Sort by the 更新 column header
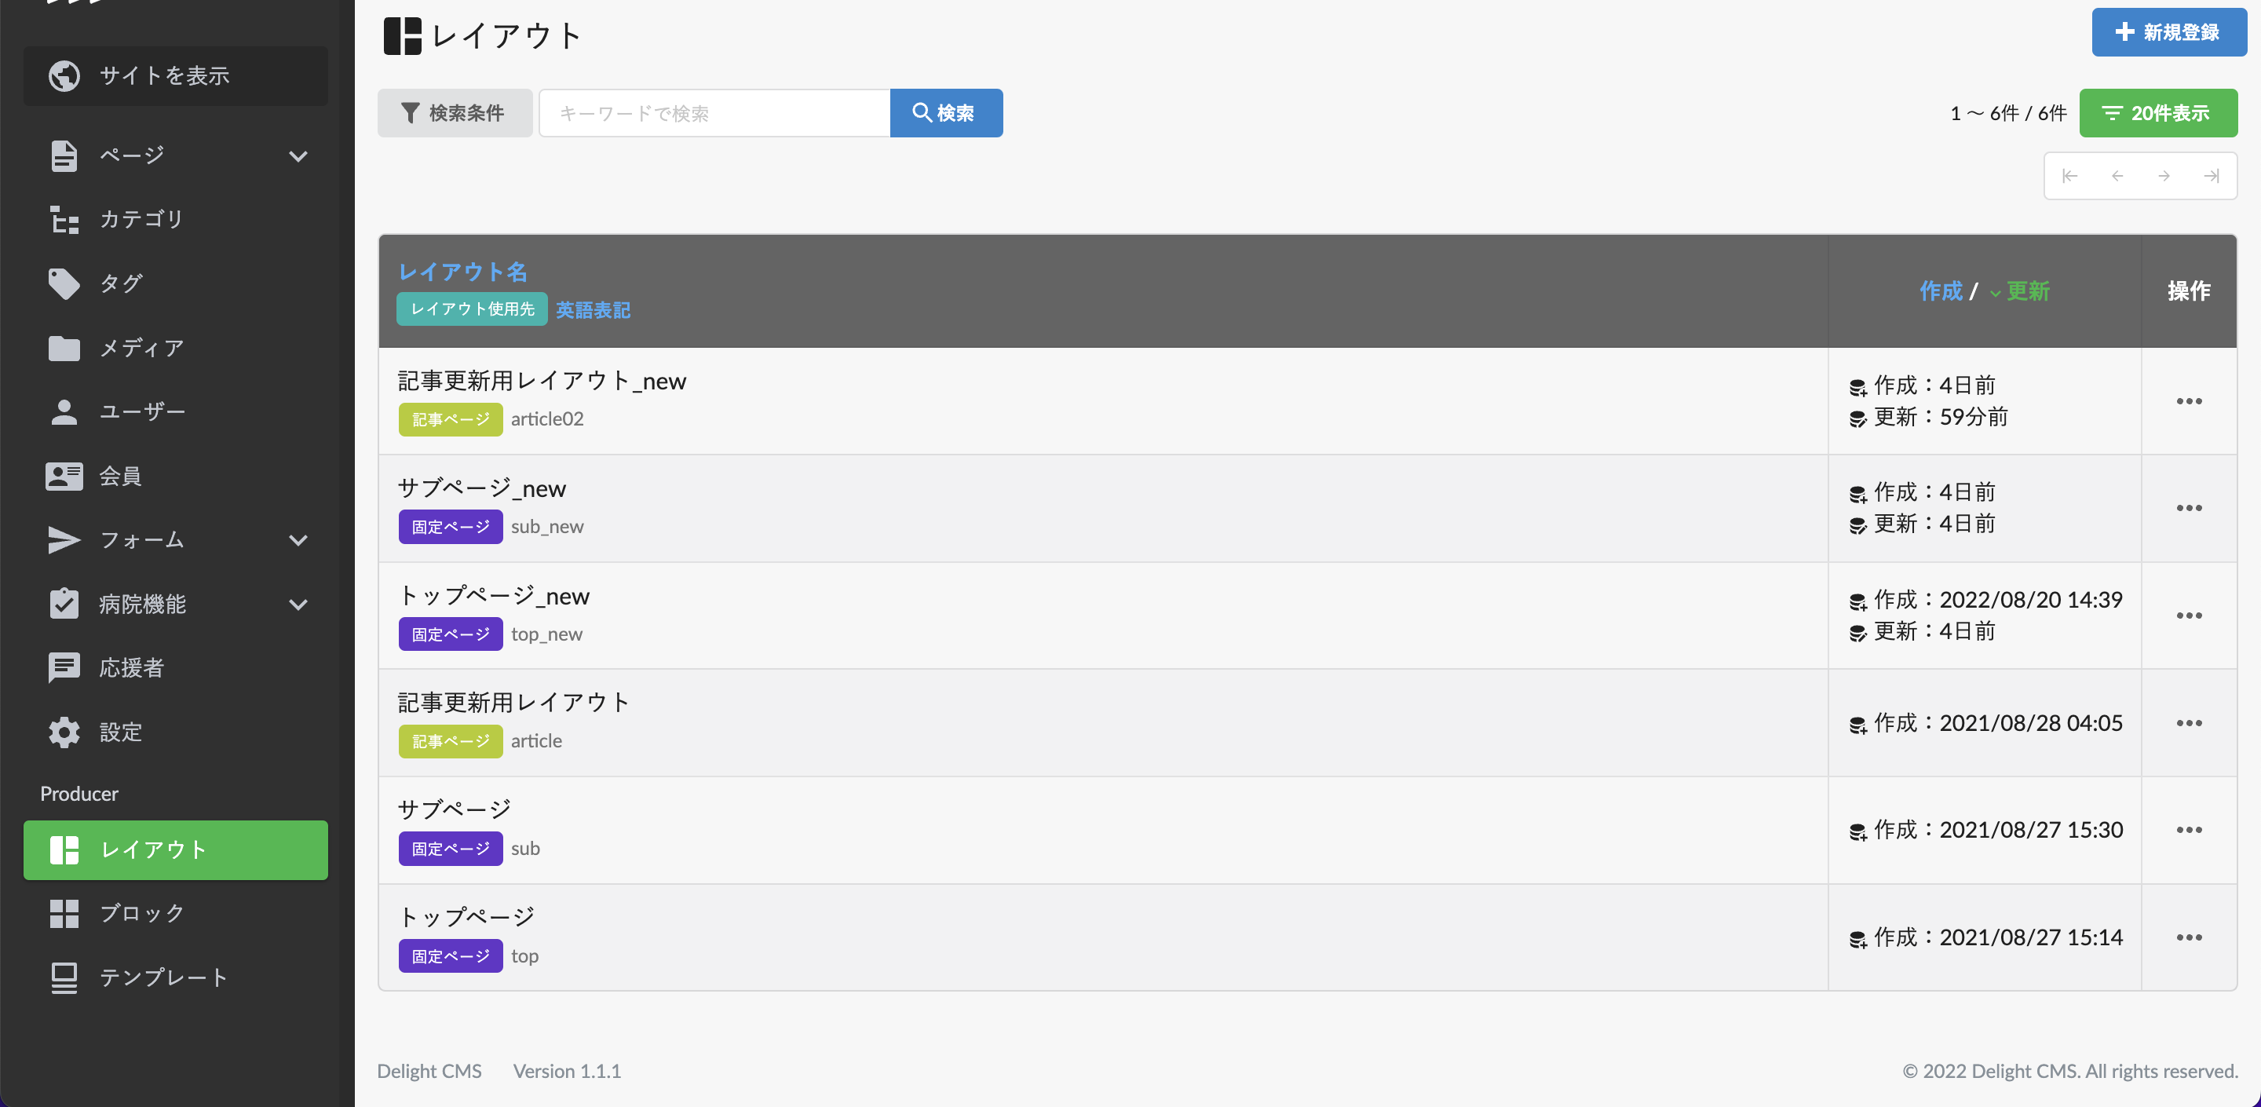Screen dimensions: 2261x1107 click(2026, 291)
